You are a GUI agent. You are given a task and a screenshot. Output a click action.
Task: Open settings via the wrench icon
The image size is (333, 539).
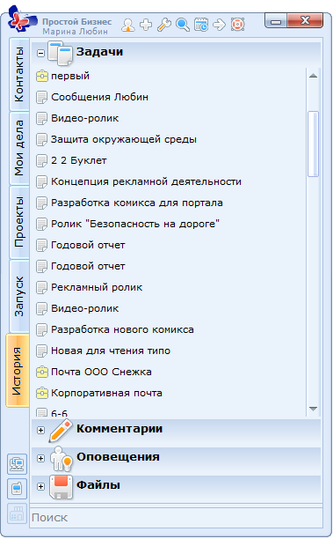tap(164, 25)
